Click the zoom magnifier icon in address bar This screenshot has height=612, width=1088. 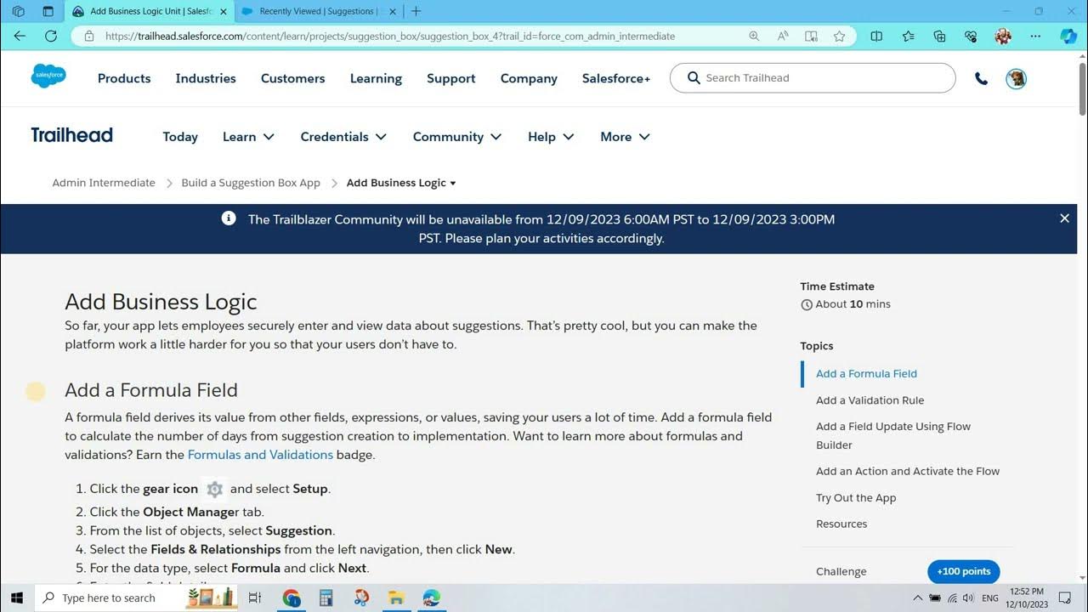[x=754, y=36]
